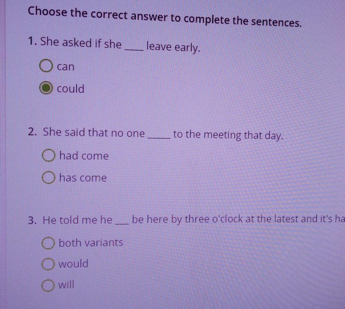This screenshot has height=309, width=345.
Task: Click the "could" answer label text
Action: pyautogui.click(x=71, y=89)
